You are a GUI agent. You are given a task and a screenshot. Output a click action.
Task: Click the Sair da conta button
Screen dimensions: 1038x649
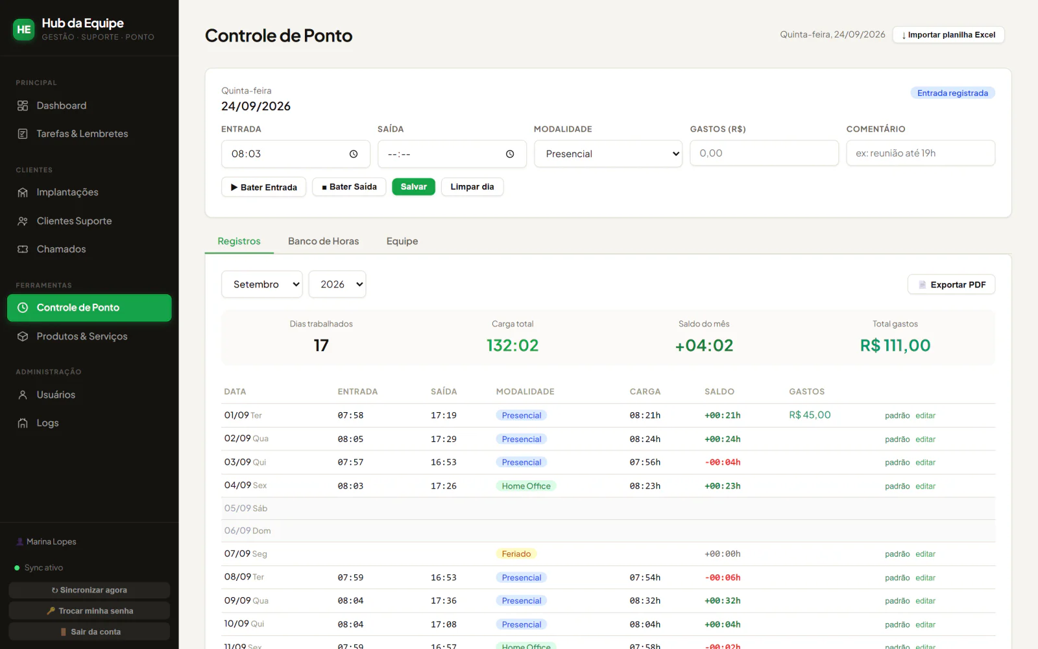pyautogui.click(x=90, y=631)
